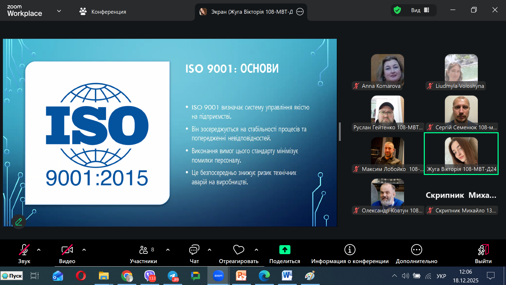Open the Вид layout button

420,10
